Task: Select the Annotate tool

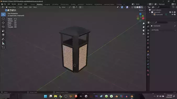Action: [3, 39]
